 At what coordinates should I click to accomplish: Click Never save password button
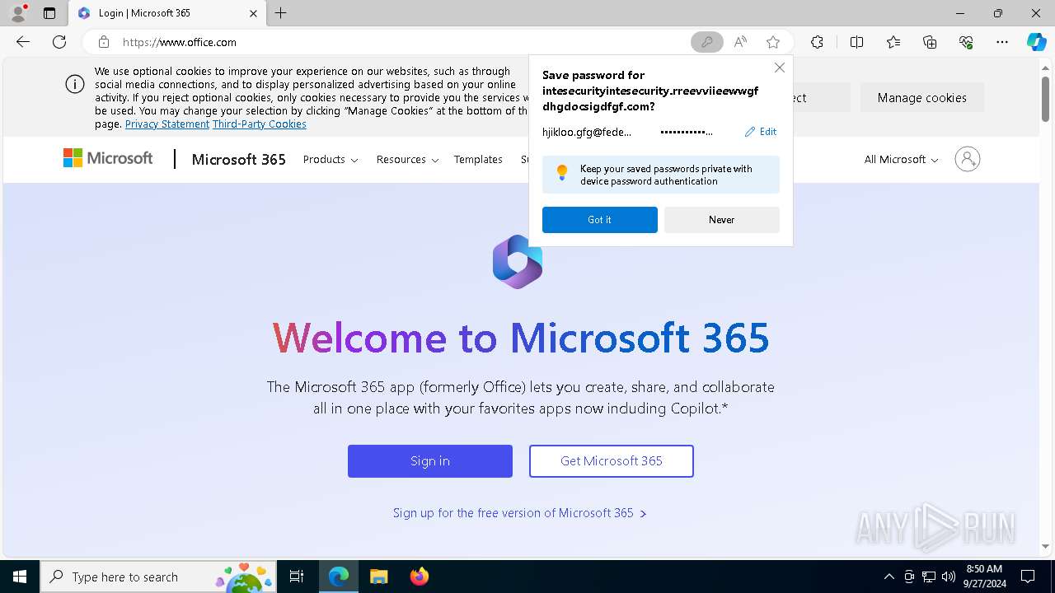(x=722, y=220)
